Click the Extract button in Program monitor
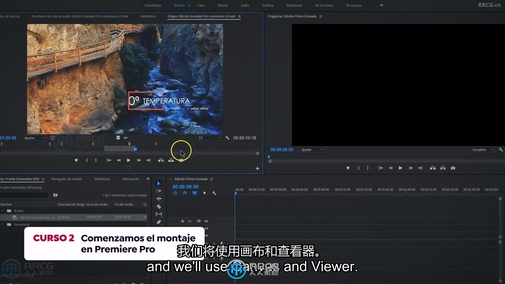The image size is (505, 284). pos(443,168)
